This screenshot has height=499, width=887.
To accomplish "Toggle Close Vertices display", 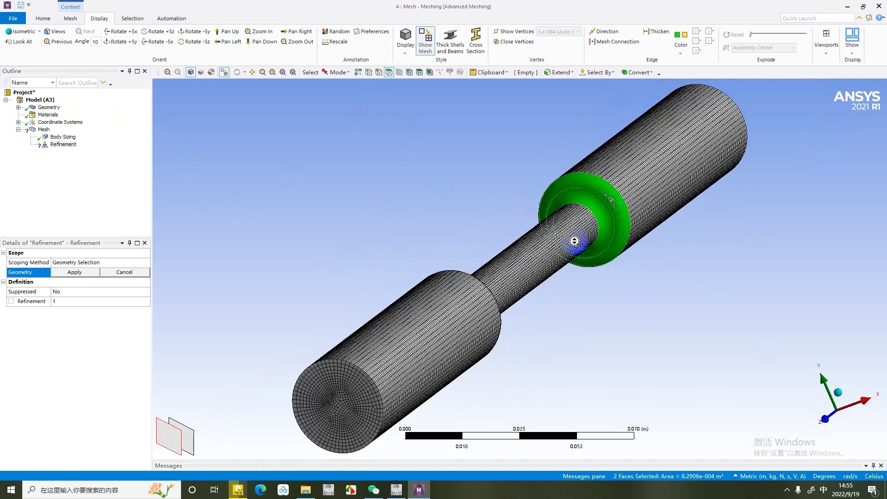I will (x=513, y=42).
